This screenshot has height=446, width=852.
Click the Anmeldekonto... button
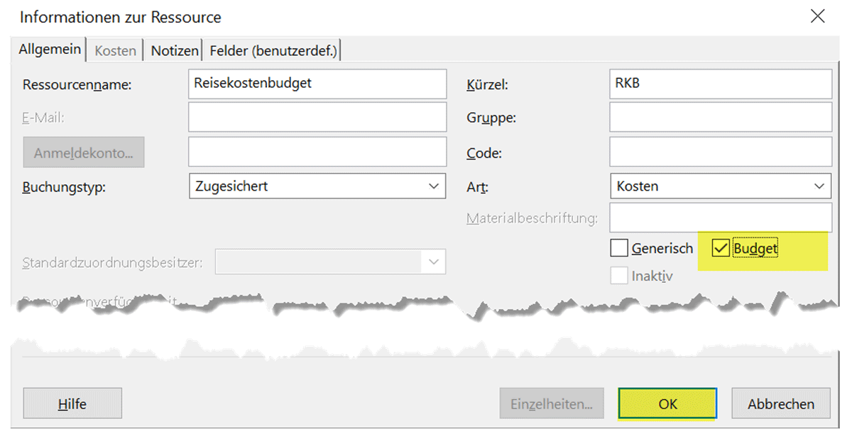(84, 152)
